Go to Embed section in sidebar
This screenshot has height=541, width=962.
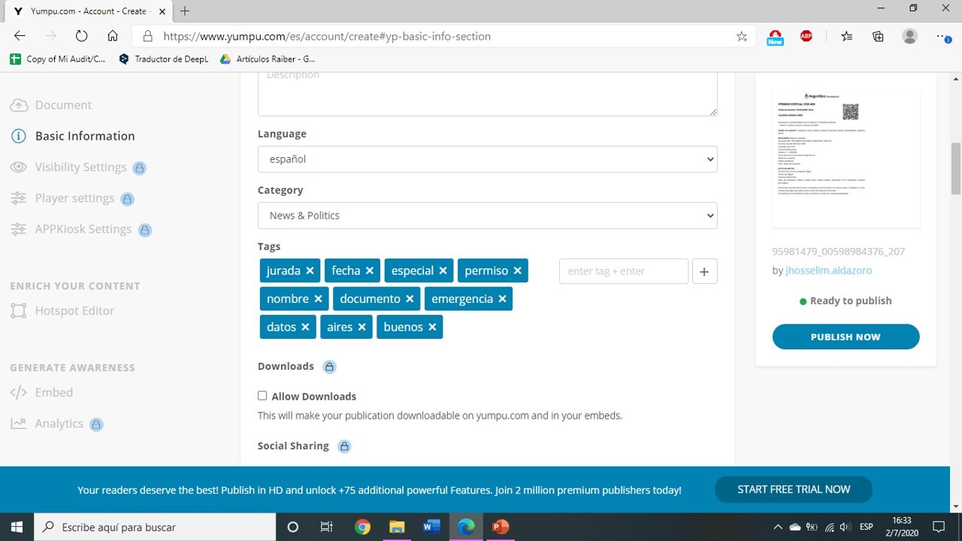coord(53,392)
